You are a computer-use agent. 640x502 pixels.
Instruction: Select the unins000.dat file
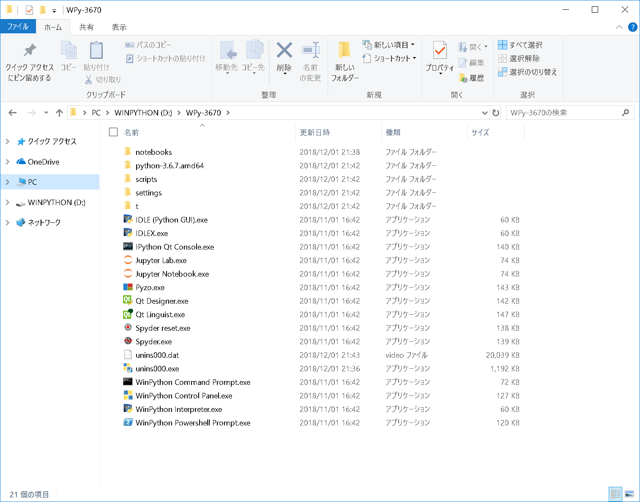click(x=157, y=355)
